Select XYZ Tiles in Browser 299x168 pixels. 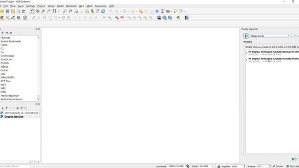6,81
